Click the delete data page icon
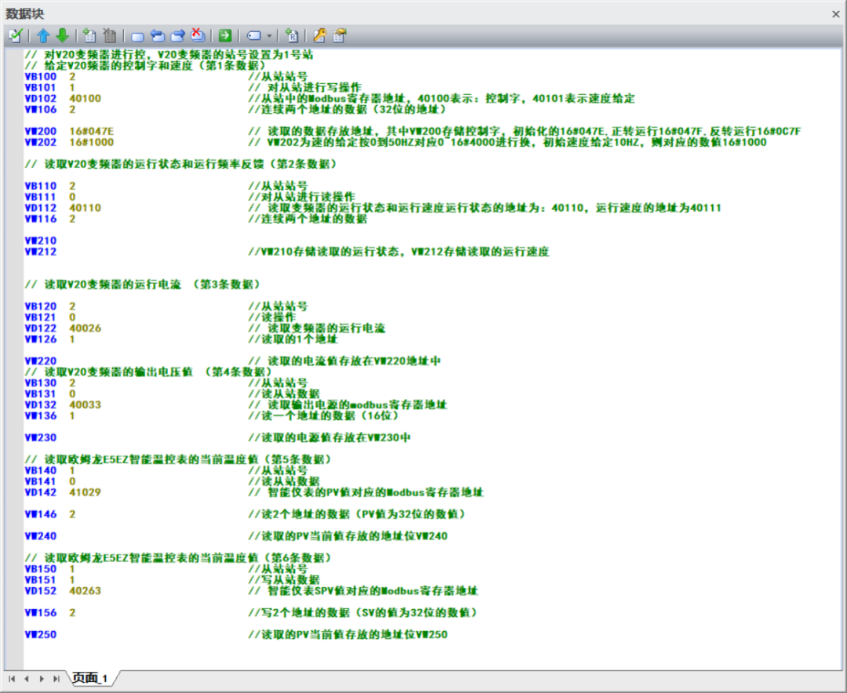This screenshot has height=693, width=847. click(109, 35)
